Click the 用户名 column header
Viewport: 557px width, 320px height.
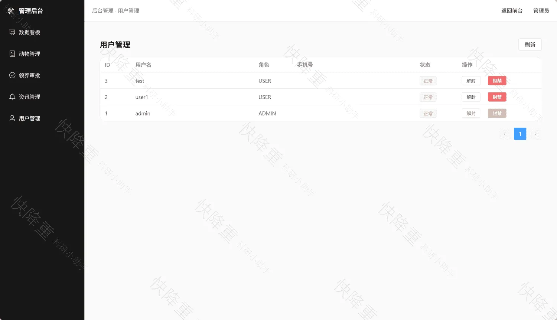143,65
